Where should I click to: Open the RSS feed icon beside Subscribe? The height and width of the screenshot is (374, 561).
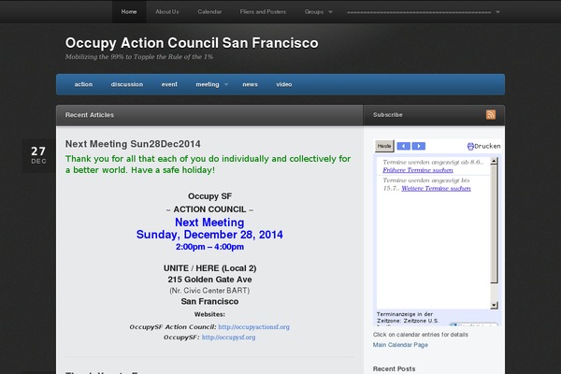click(491, 114)
